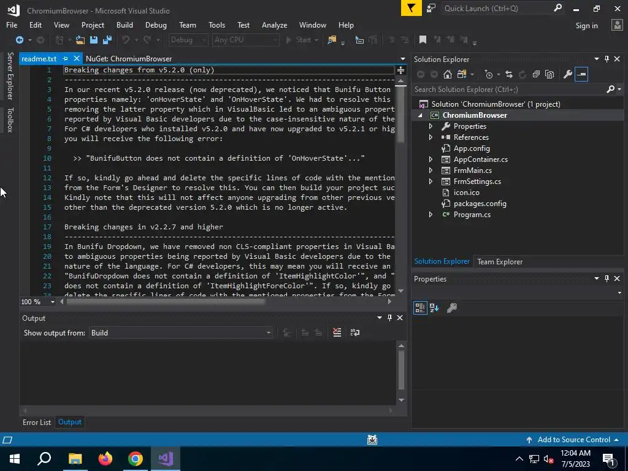Image resolution: width=628 pixels, height=471 pixels.
Task: Toggle Show All Files in Solution Explorer
Action: tap(549, 74)
